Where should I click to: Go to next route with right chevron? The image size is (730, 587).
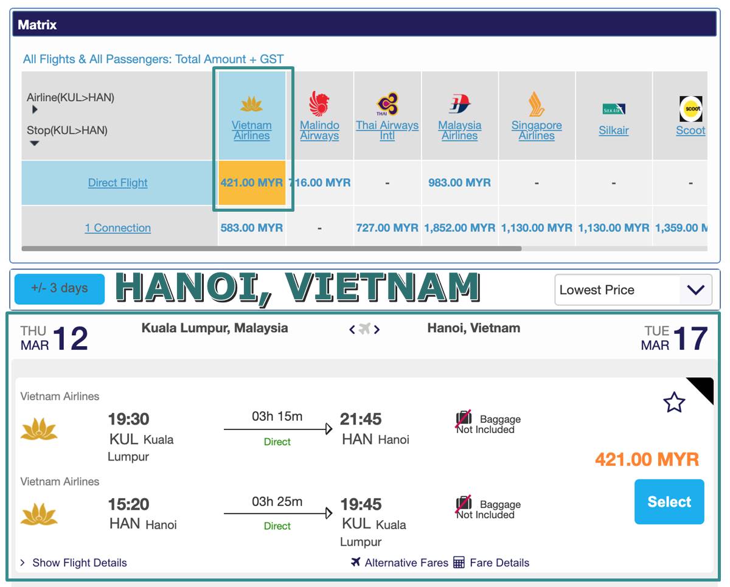coord(377,330)
